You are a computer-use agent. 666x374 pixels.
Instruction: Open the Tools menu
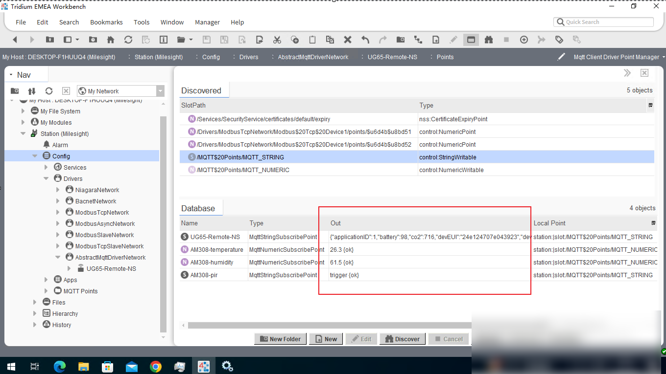pyautogui.click(x=142, y=22)
